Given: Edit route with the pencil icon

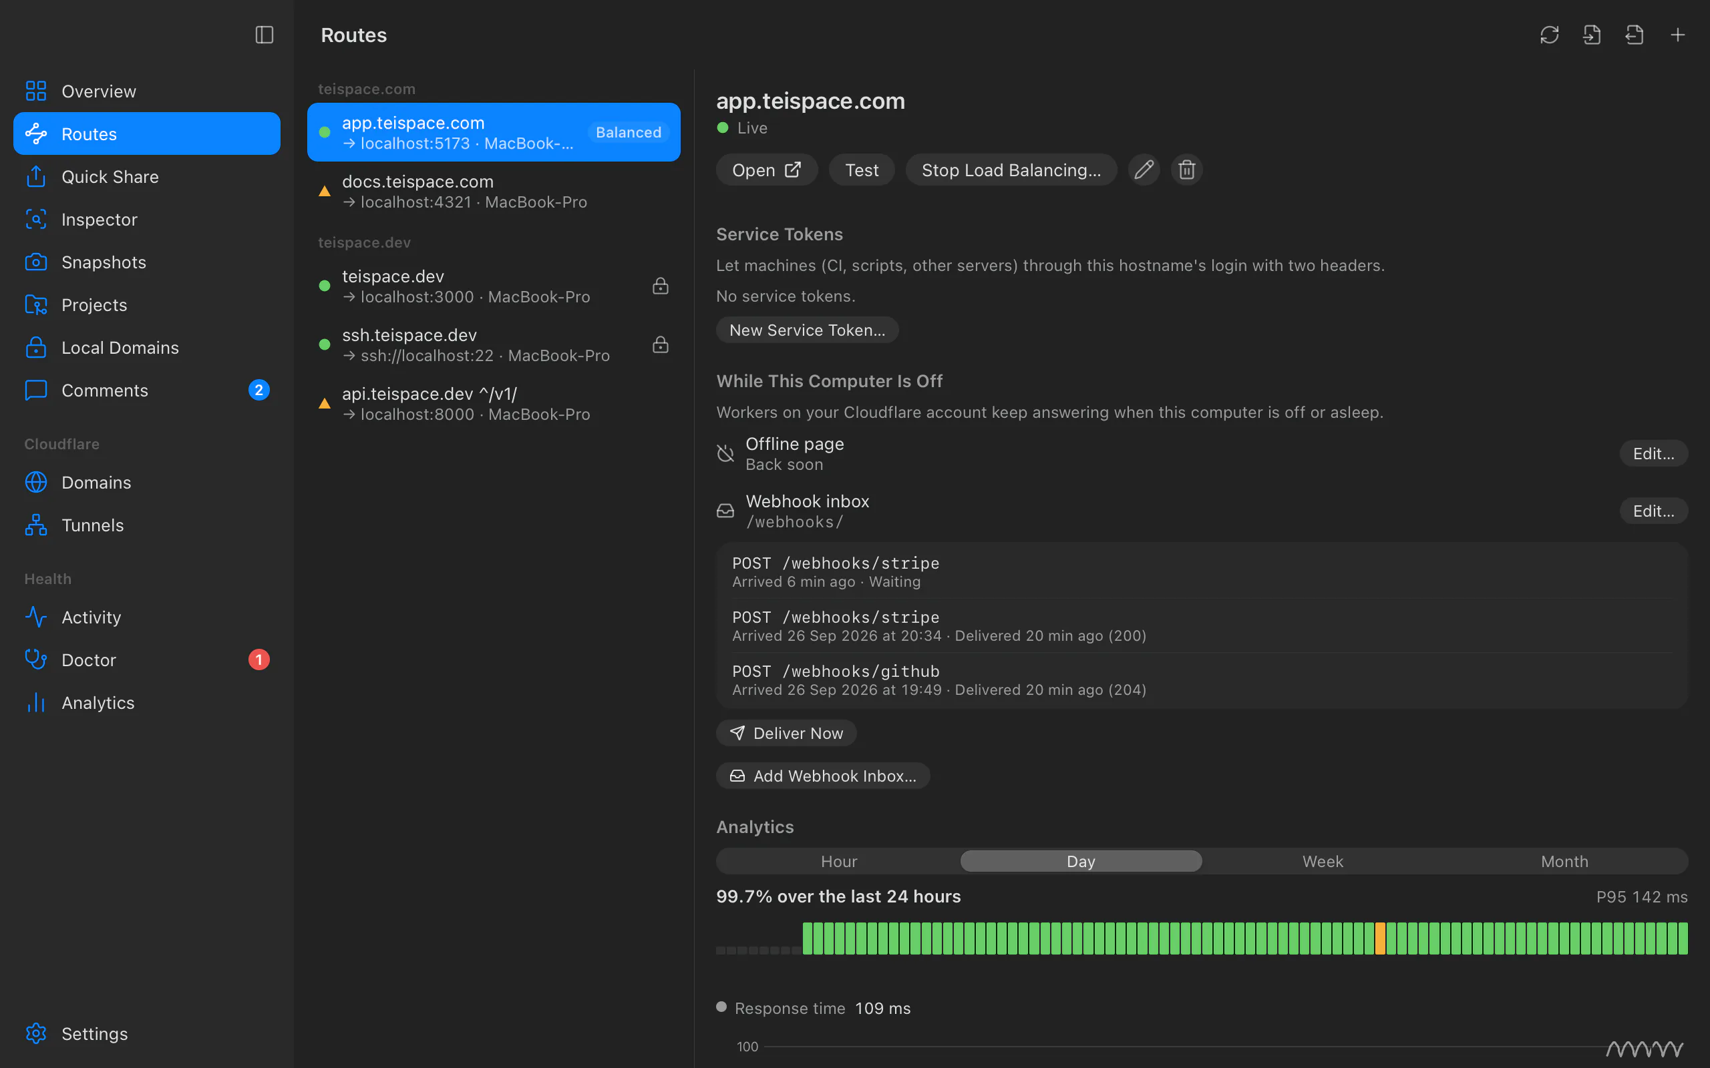Looking at the screenshot, I should click(x=1144, y=170).
